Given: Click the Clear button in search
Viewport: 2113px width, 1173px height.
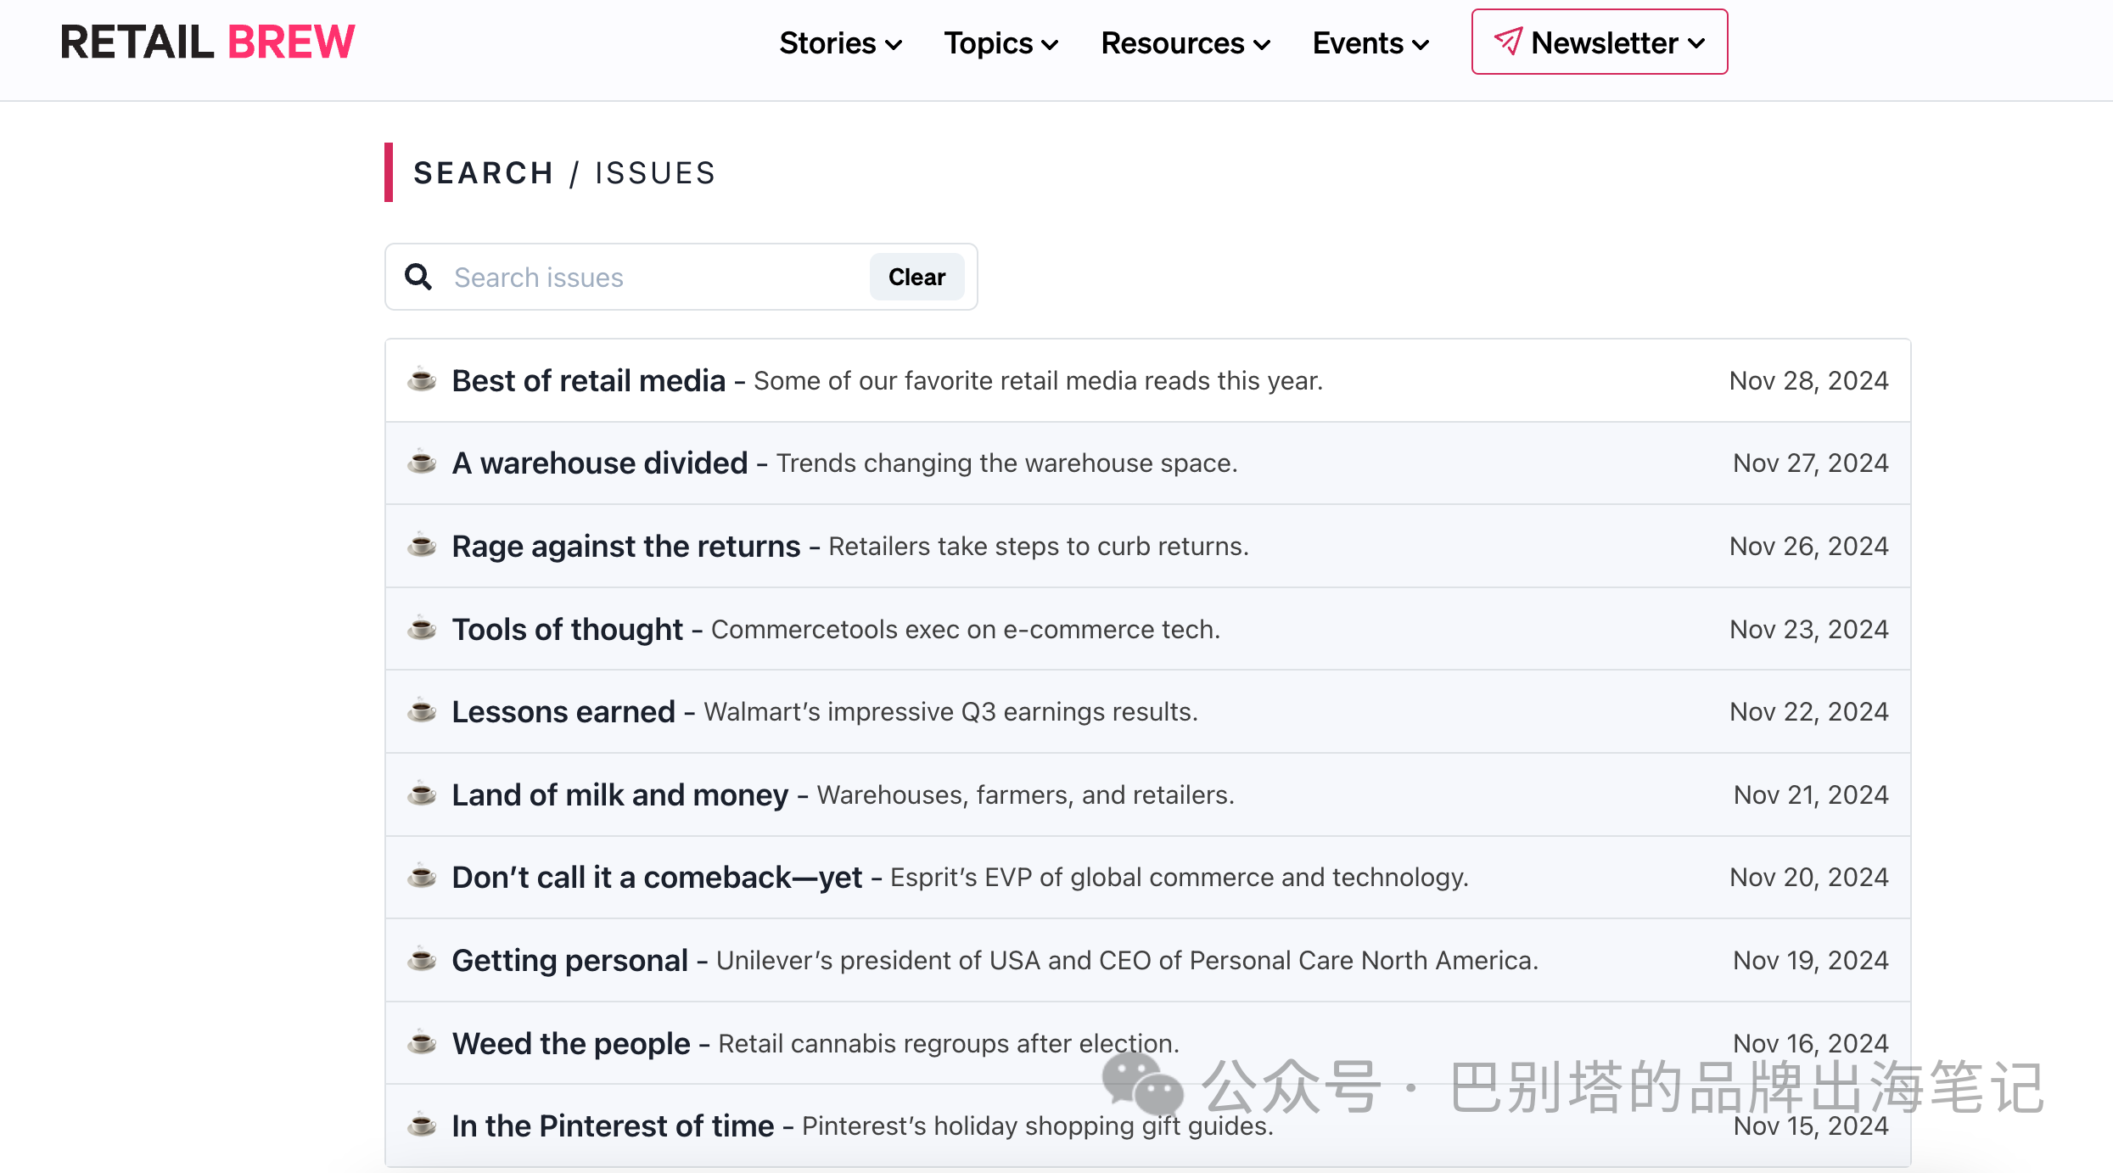Looking at the screenshot, I should click(916, 277).
